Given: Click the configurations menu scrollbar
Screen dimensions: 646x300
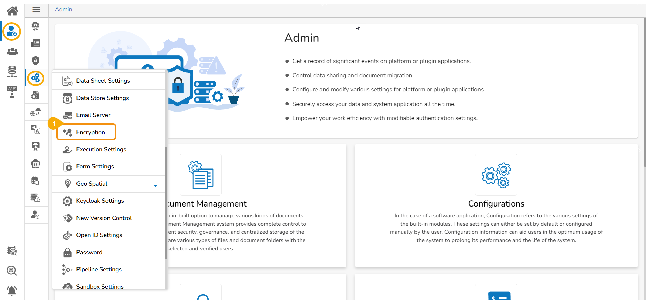Looking at the screenshot, I should (x=166, y=203).
